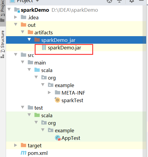Collapse the sparkDemo root node
The height and width of the screenshot is (157, 148).
click(9, 9)
